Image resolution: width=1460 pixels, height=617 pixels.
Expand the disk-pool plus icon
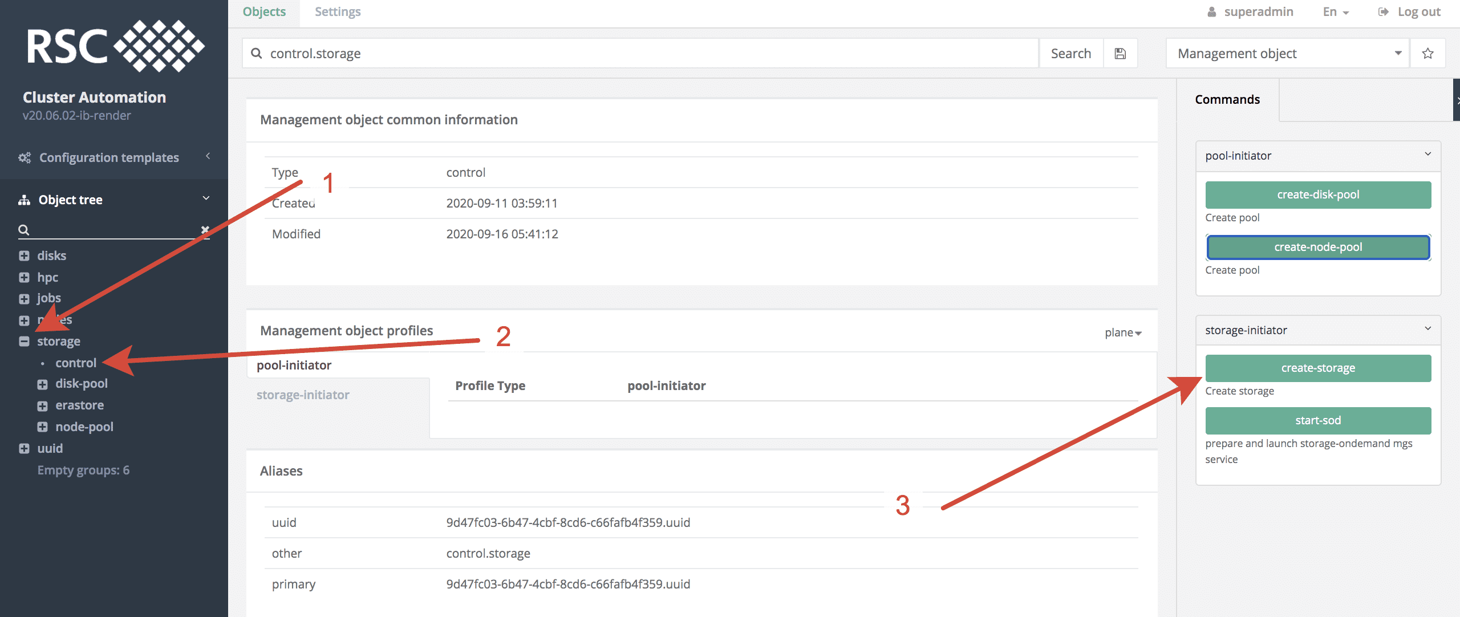[x=42, y=384]
